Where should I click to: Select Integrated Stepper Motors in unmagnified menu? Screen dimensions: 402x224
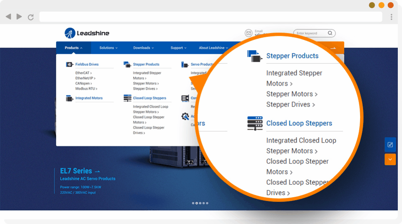147,76
